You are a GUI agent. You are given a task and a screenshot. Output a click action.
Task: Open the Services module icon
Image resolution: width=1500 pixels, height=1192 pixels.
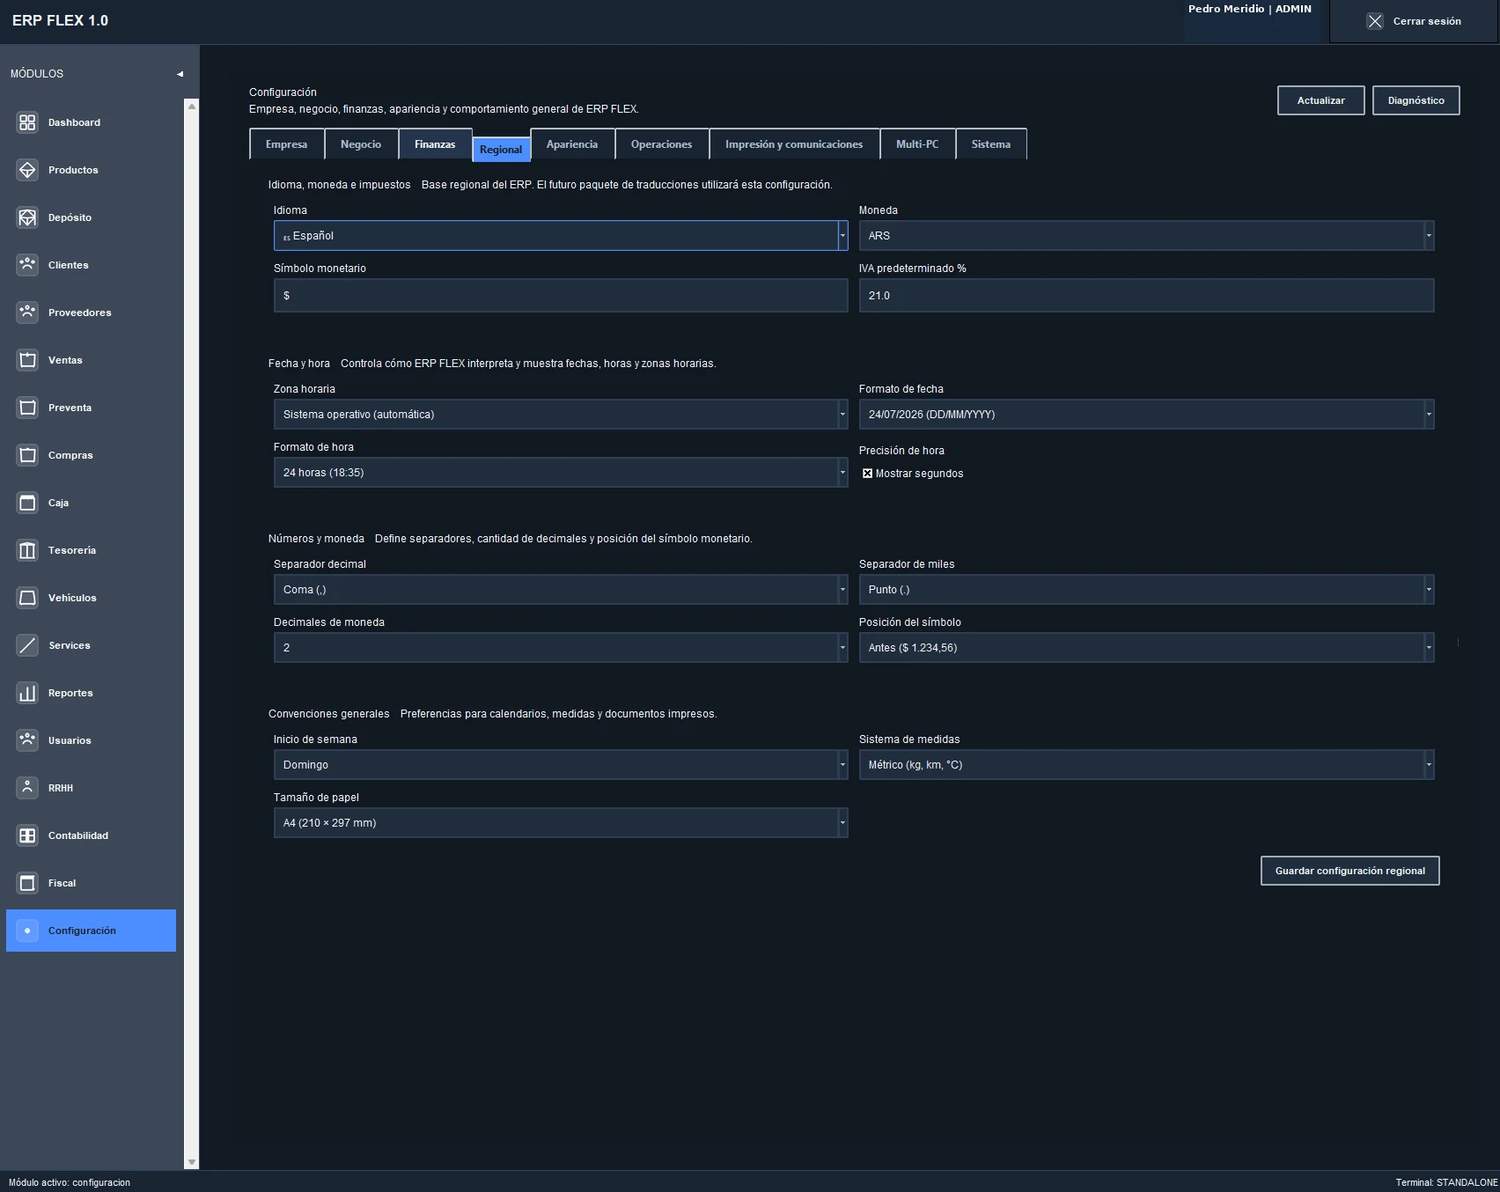point(27,645)
